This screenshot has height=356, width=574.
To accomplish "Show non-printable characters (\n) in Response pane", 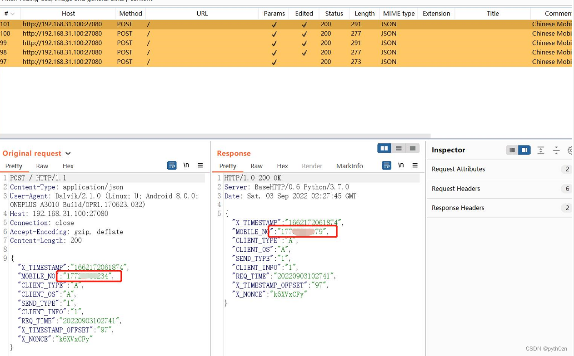I will 401,166.
